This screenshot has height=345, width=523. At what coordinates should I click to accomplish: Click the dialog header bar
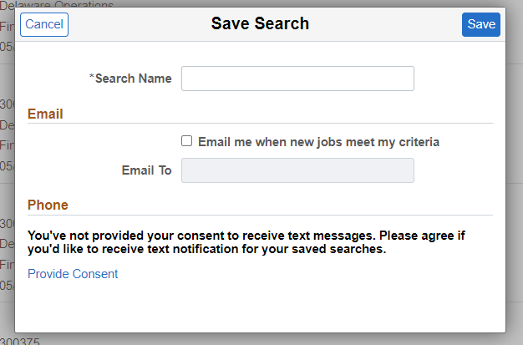pos(376,24)
